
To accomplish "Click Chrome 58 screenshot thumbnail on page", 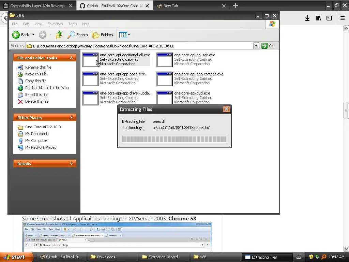I will pos(117,237).
